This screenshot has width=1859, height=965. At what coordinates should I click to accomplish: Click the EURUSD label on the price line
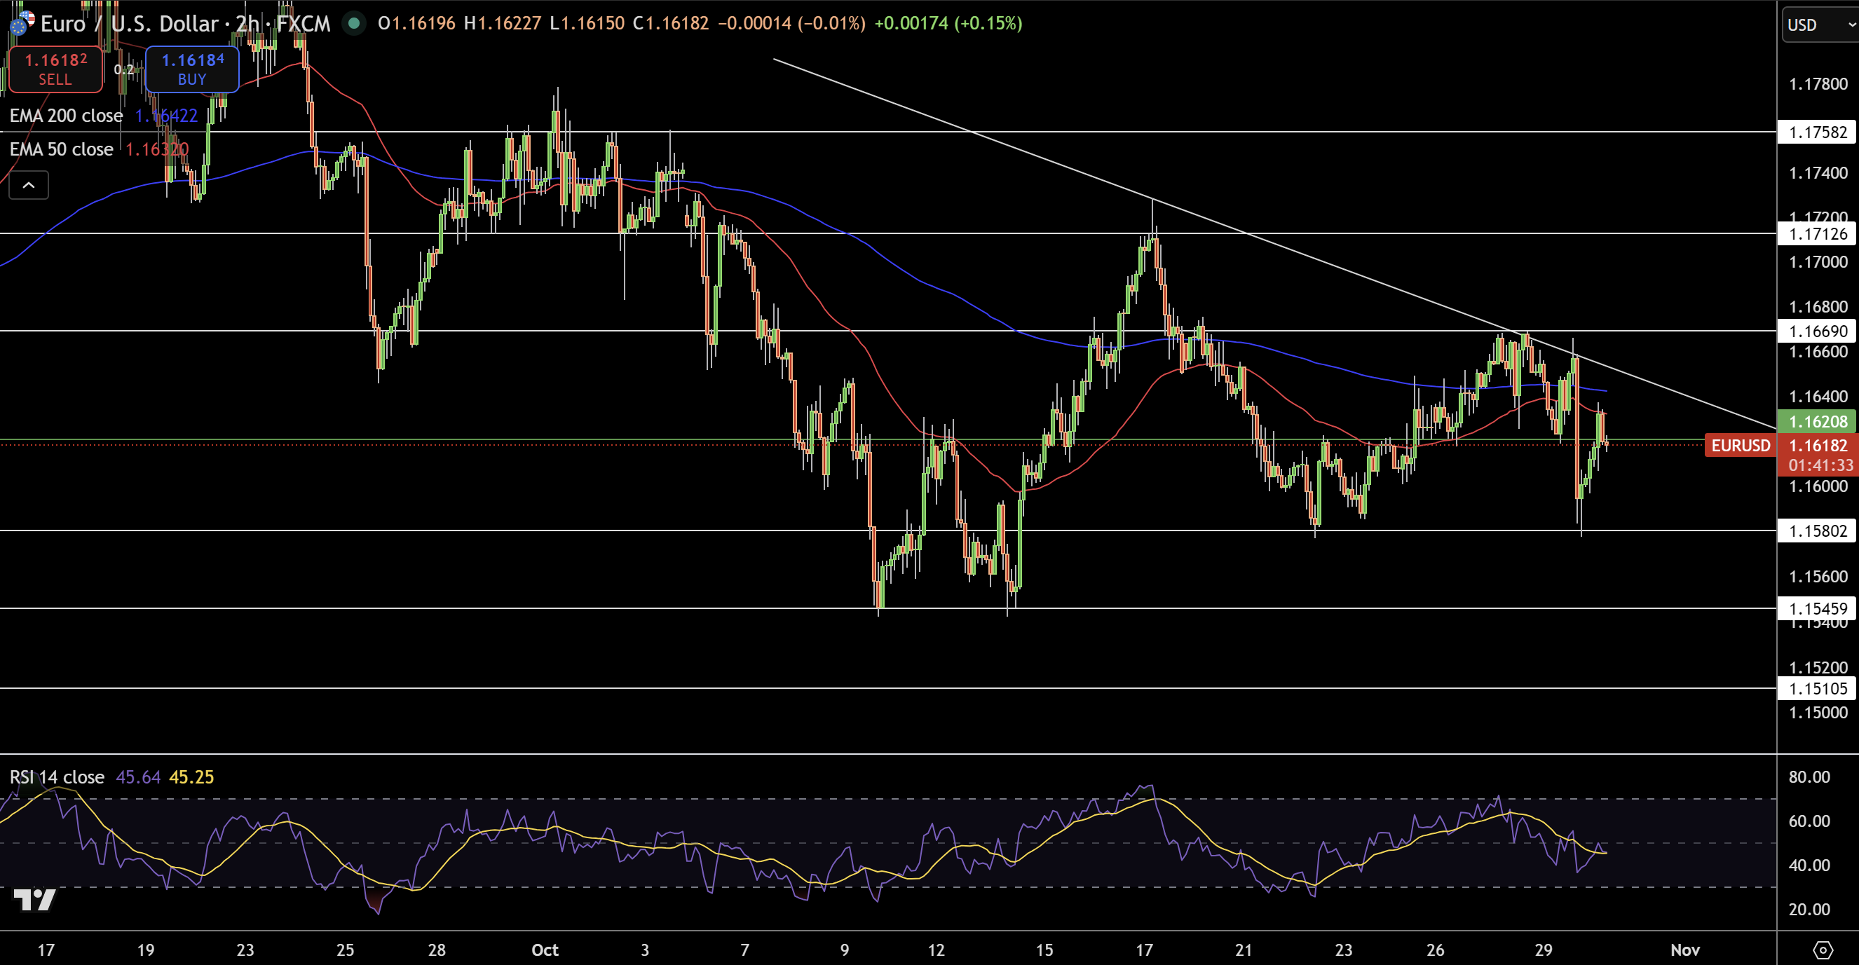pyautogui.click(x=1739, y=445)
